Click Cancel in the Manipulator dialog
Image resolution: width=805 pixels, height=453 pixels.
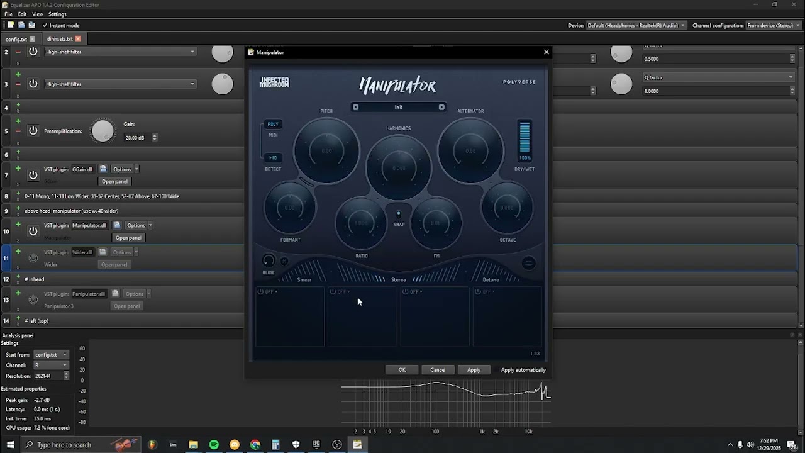click(438, 370)
